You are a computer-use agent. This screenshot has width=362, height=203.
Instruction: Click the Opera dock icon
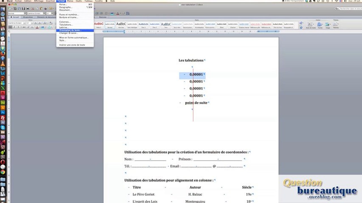pos(3,162)
